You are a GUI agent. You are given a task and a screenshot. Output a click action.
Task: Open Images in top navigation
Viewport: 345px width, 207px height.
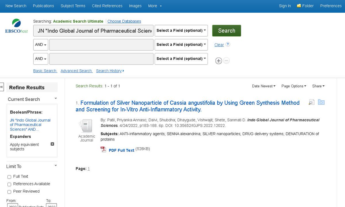[x=135, y=6]
